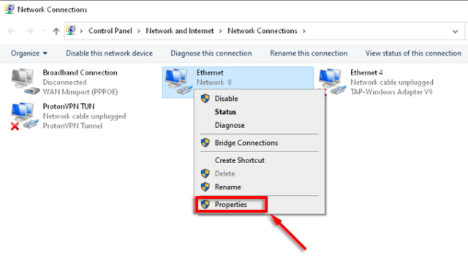Click the address bar Control Panel icon
The width and height of the screenshot is (468, 267).
pos(71,31)
